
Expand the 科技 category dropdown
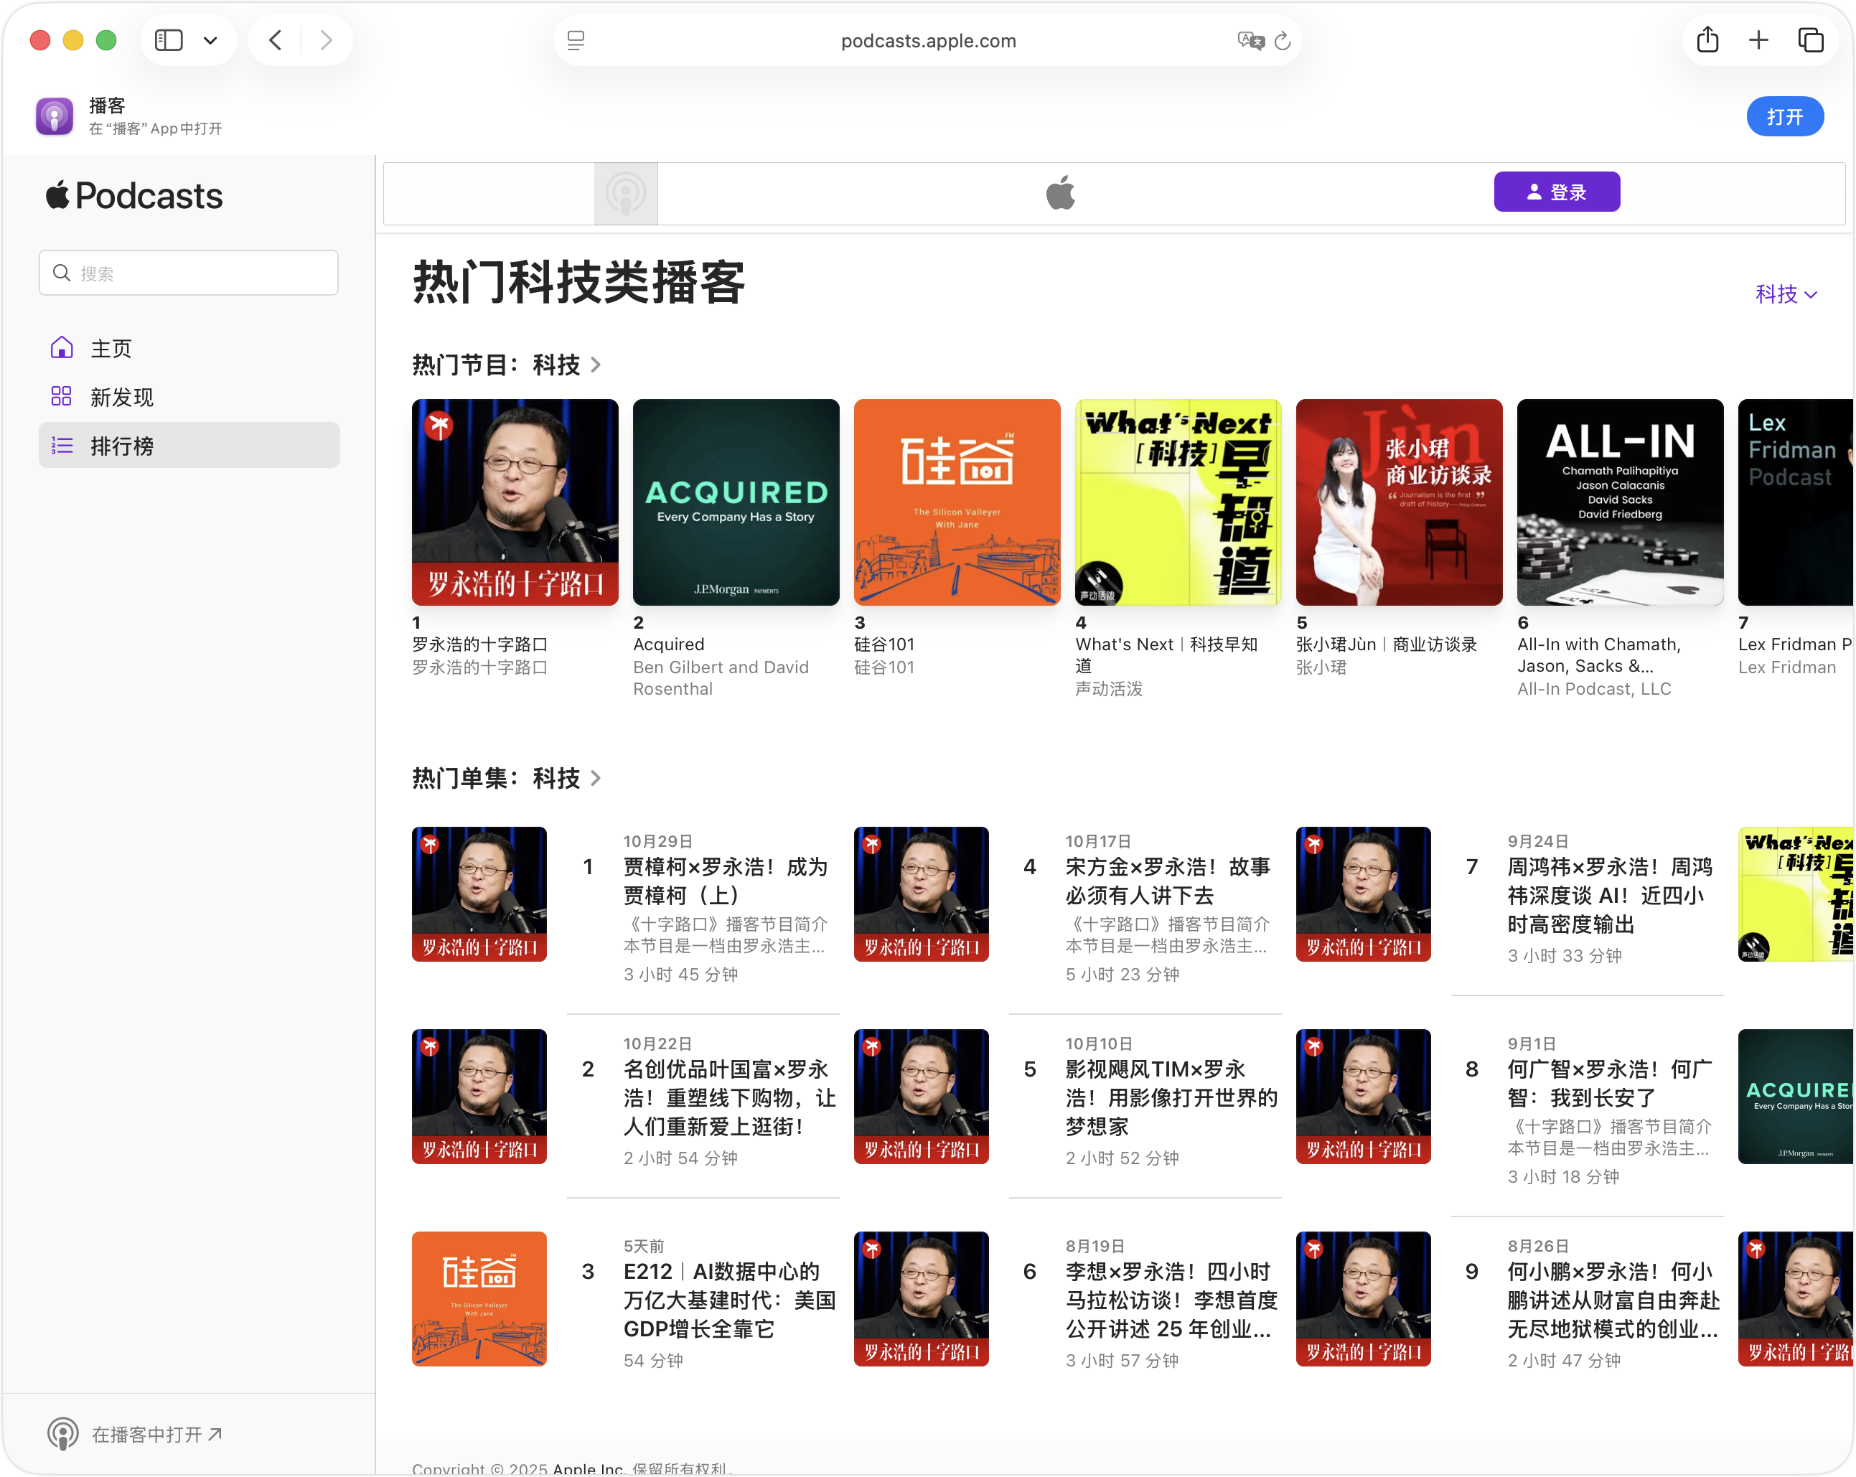click(1786, 294)
